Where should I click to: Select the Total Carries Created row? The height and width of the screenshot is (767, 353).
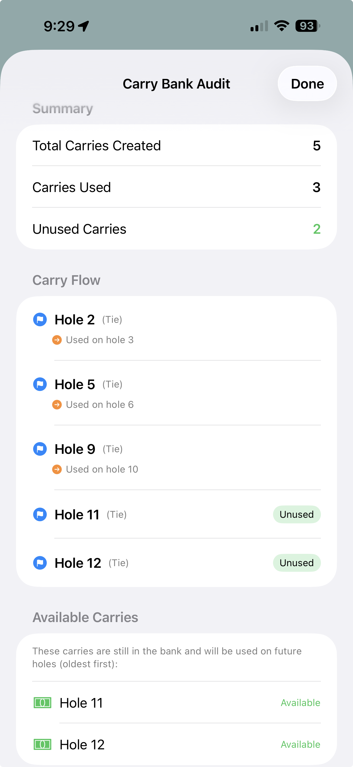coord(176,145)
